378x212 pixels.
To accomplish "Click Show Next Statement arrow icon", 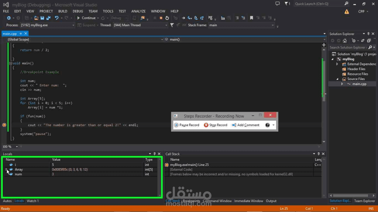I will point(183,18).
